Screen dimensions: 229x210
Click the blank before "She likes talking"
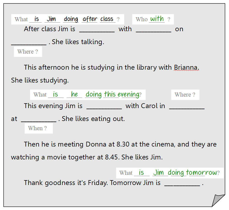(29, 42)
